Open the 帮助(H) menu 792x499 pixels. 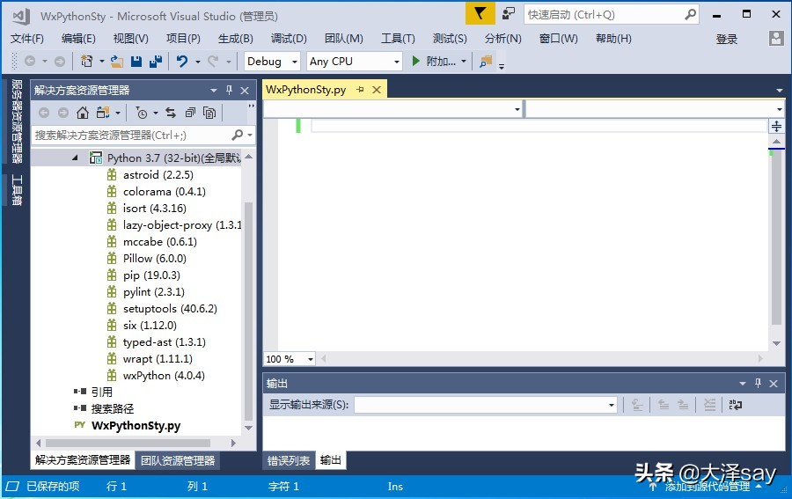point(613,39)
